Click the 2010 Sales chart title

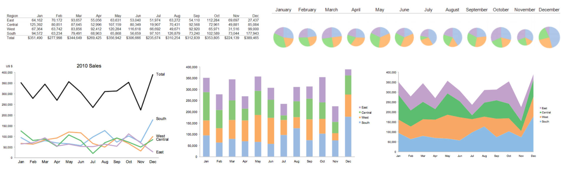coord(89,66)
